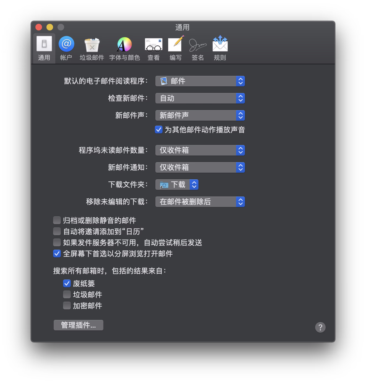Open the 默认的电子邮件阅读程序 dropdown
Screen dimensions: 366x383
(200, 81)
